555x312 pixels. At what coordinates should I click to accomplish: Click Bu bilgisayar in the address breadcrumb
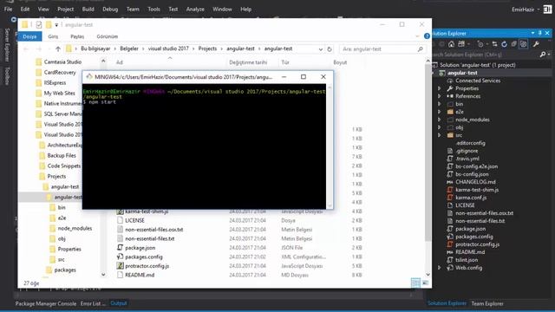point(95,49)
